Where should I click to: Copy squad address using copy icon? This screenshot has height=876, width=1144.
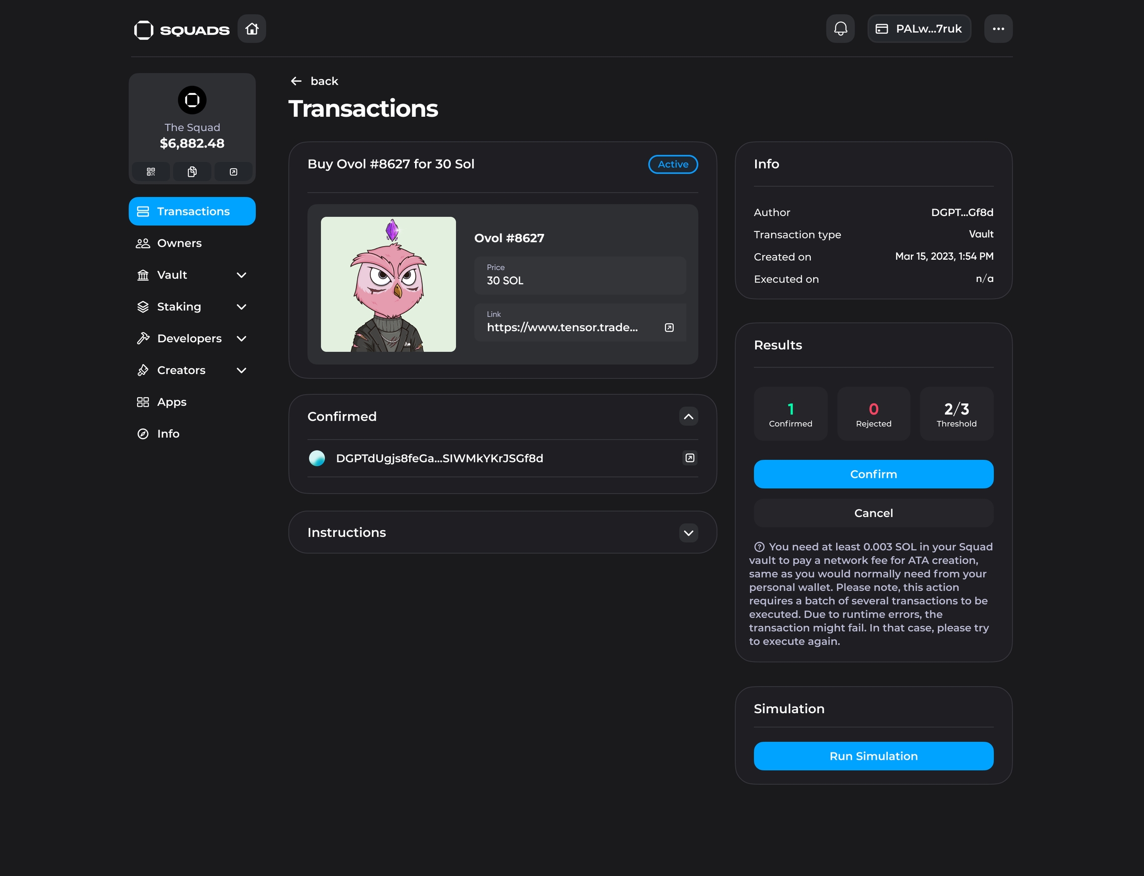(192, 171)
